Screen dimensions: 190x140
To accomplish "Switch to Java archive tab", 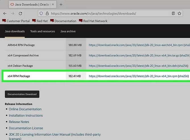I will (68, 31).
